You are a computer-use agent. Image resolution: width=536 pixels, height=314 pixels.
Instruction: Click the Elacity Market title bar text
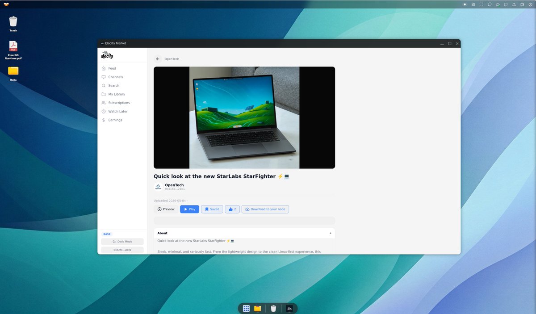[x=115, y=43]
